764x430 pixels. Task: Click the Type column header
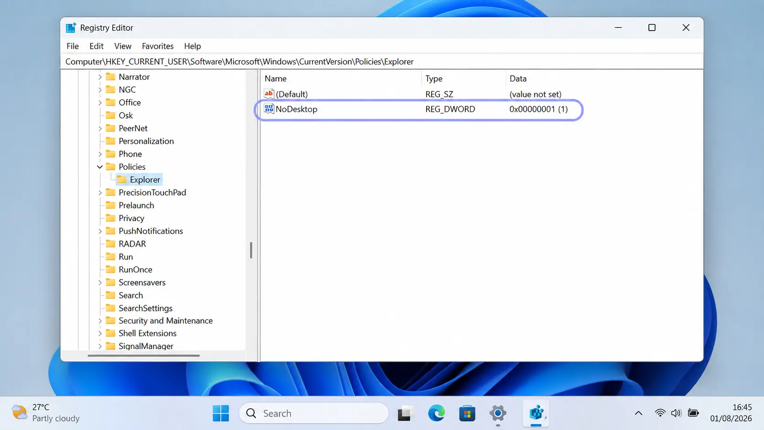pyautogui.click(x=464, y=79)
